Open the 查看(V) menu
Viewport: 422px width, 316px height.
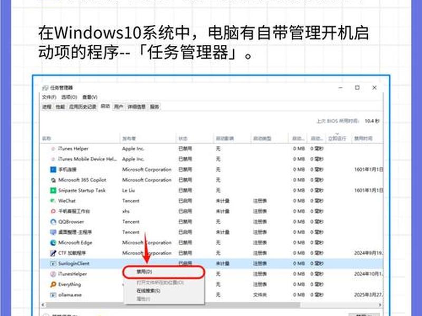click(90, 97)
